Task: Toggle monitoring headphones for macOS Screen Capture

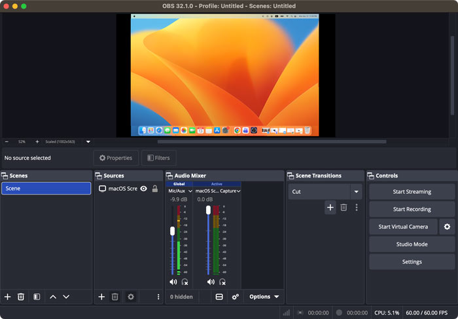Action: [x=222, y=282]
